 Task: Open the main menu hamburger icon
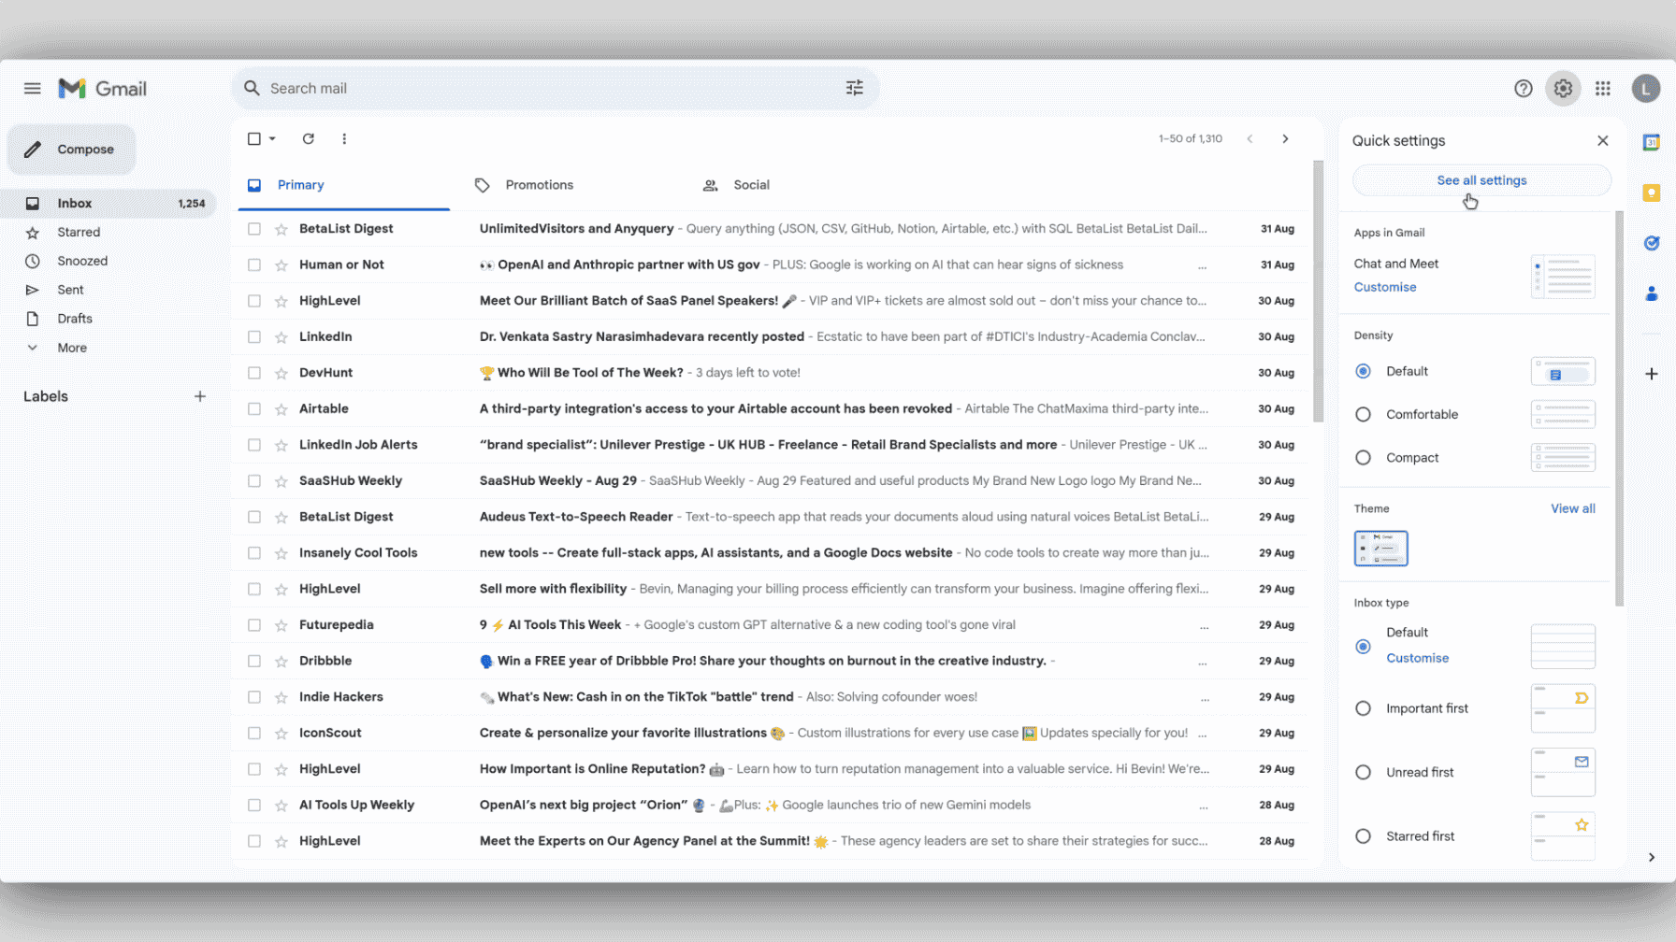tap(33, 89)
